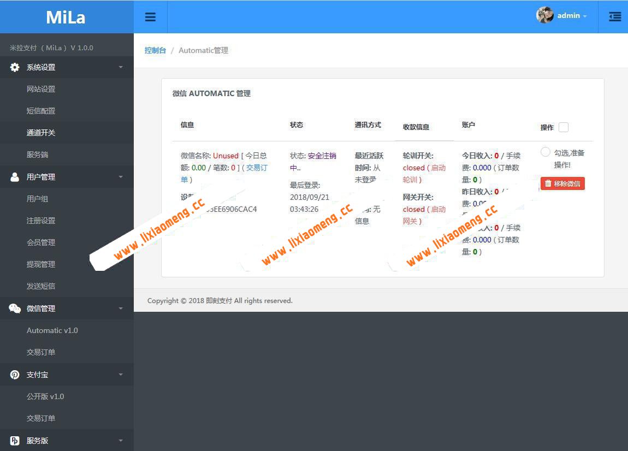The image size is (628, 451).
Task: Click the admin avatar thumbnail
Action: tap(544, 15)
